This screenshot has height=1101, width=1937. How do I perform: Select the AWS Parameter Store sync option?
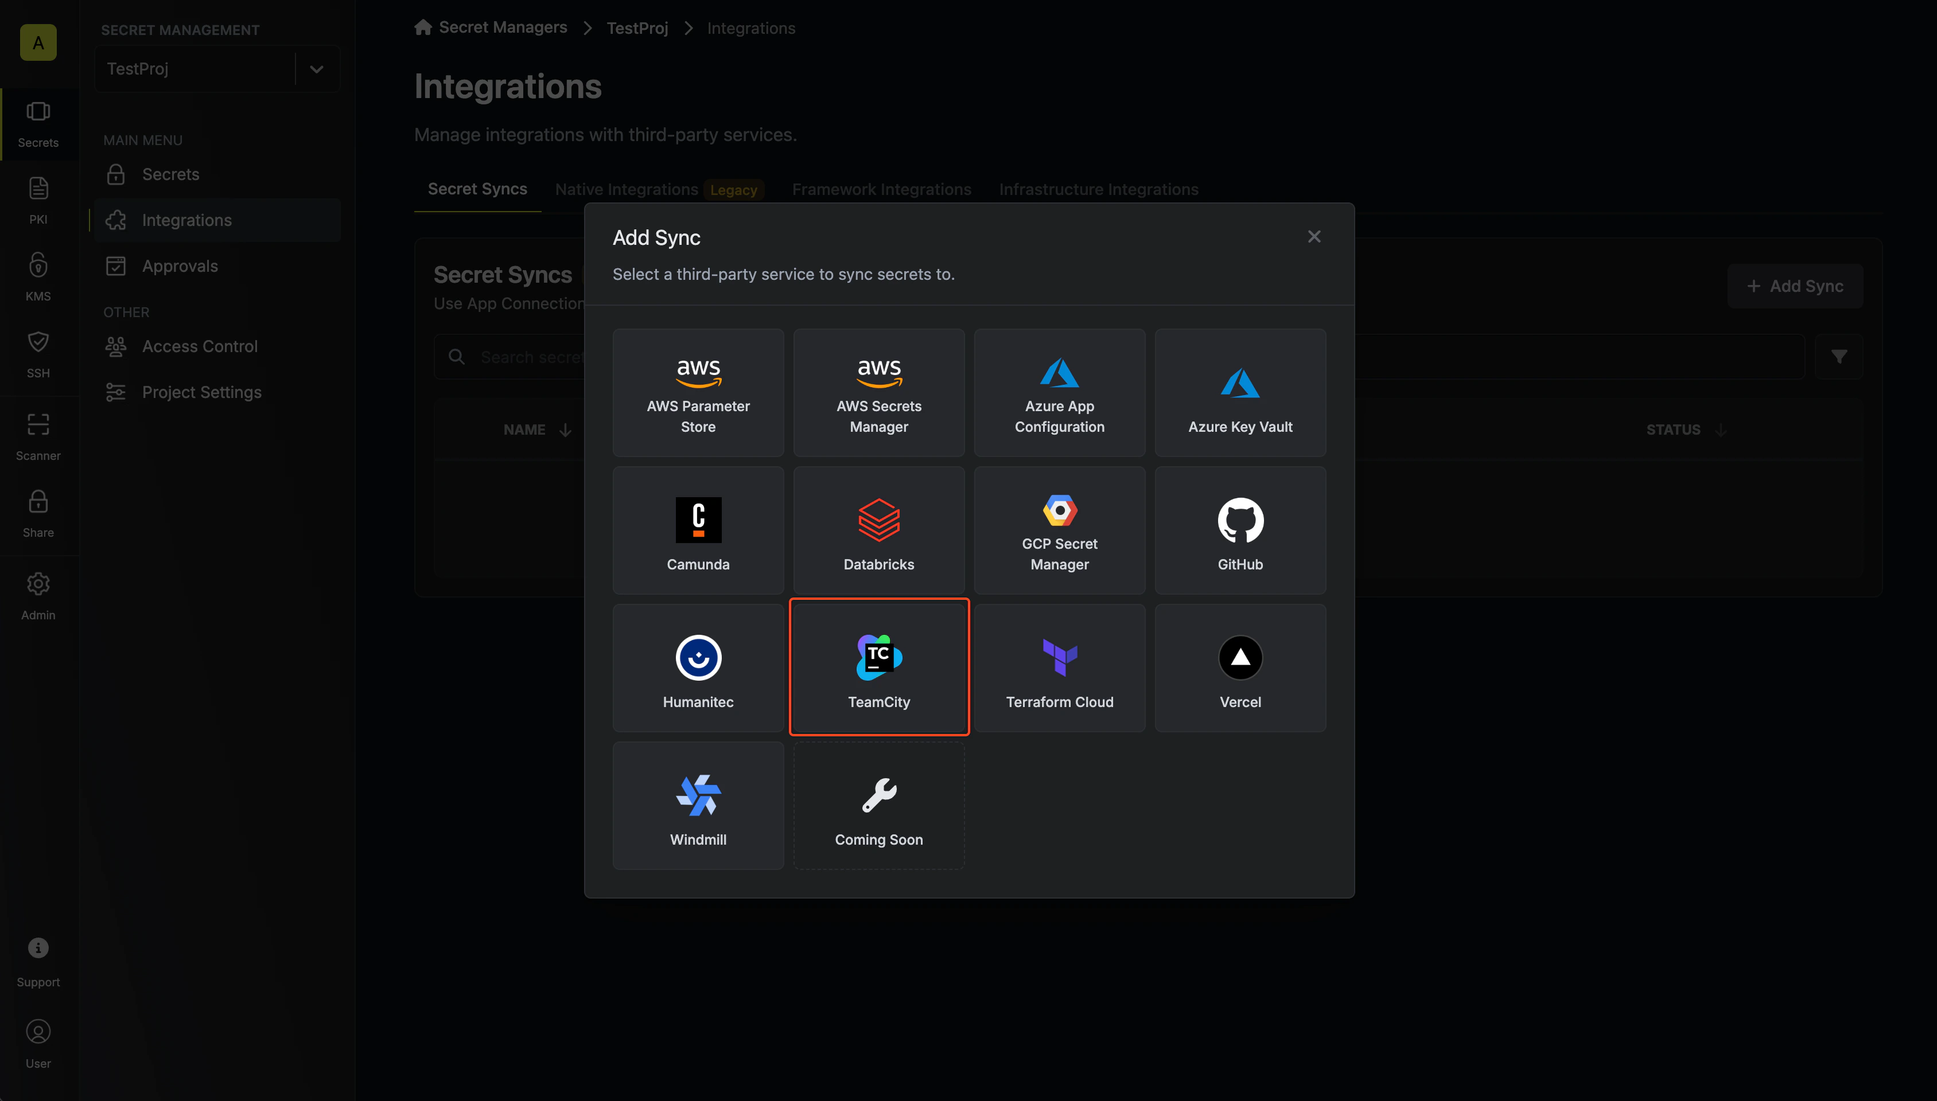tap(698, 392)
